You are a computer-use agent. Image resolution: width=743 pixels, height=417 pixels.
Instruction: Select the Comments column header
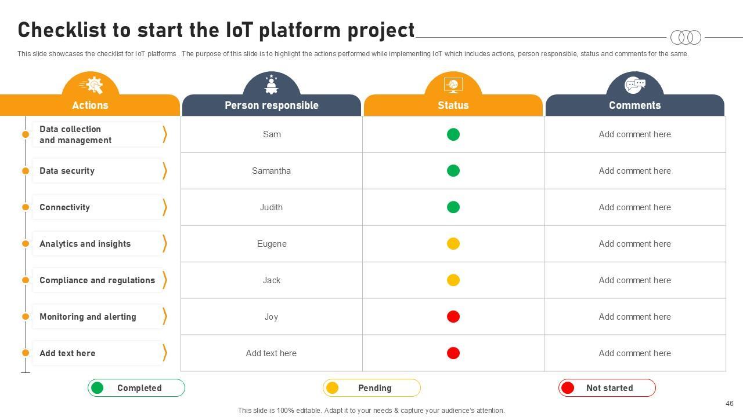pyautogui.click(x=634, y=105)
